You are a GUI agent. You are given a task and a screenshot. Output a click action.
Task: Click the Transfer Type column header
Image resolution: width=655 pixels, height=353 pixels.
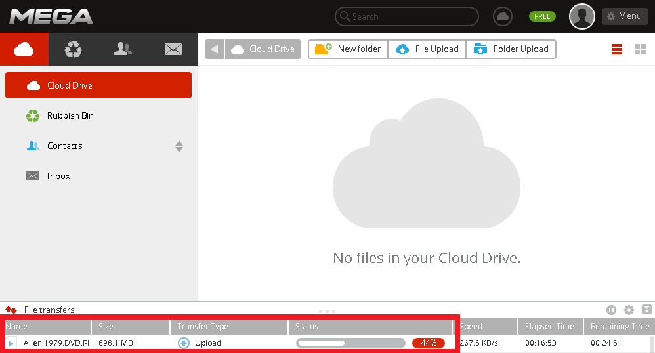coord(229,327)
